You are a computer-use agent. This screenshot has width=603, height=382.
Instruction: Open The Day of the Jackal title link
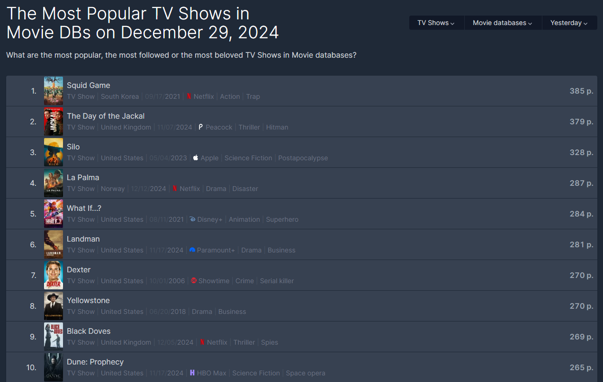tap(106, 116)
